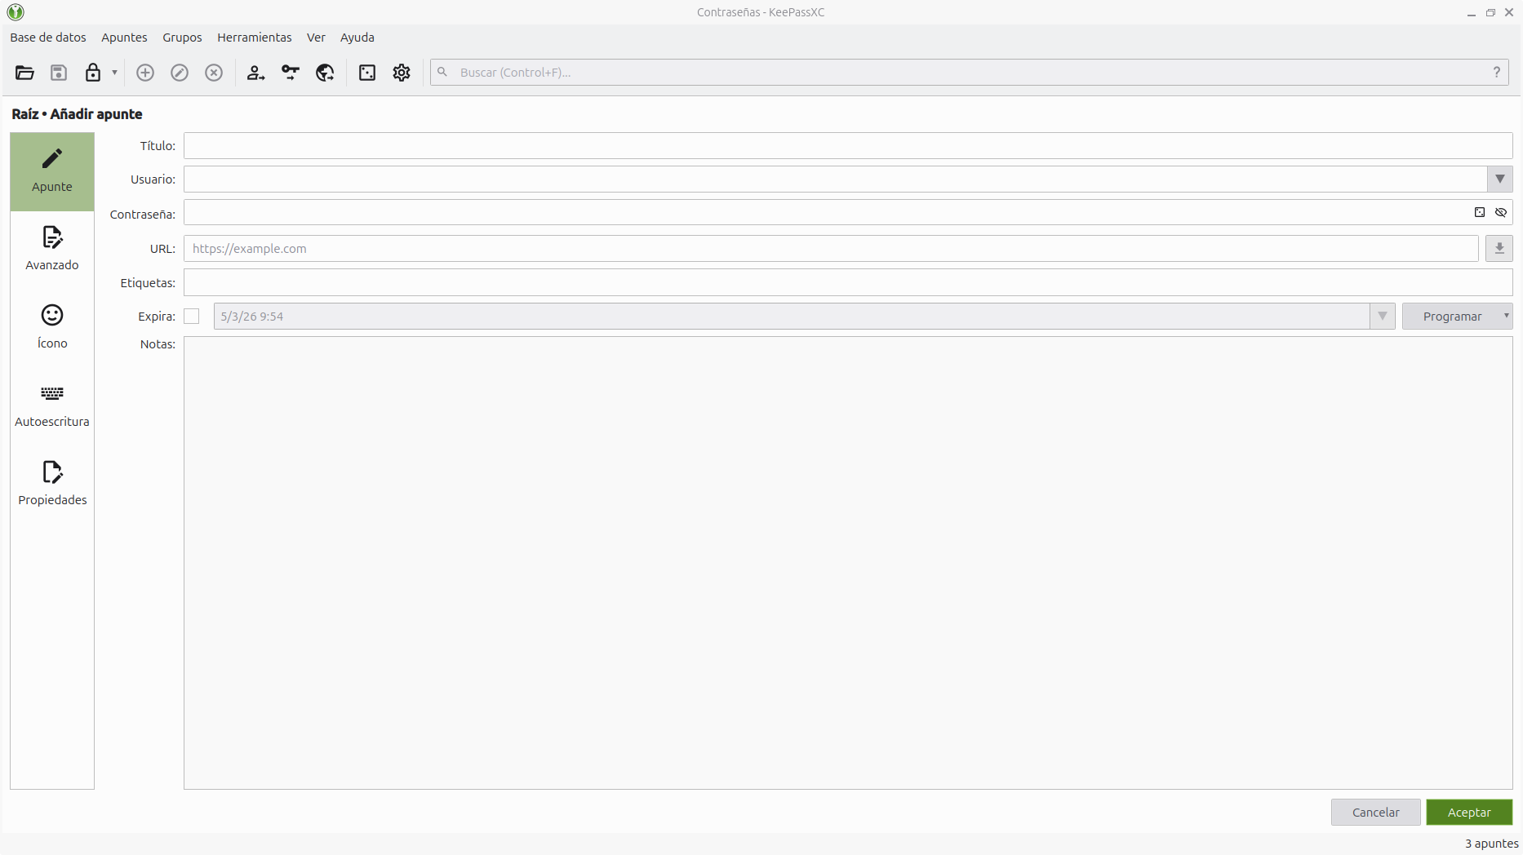Open the Grupos menu
Image resolution: width=1523 pixels, height=855 pixels.
(182, 38)
